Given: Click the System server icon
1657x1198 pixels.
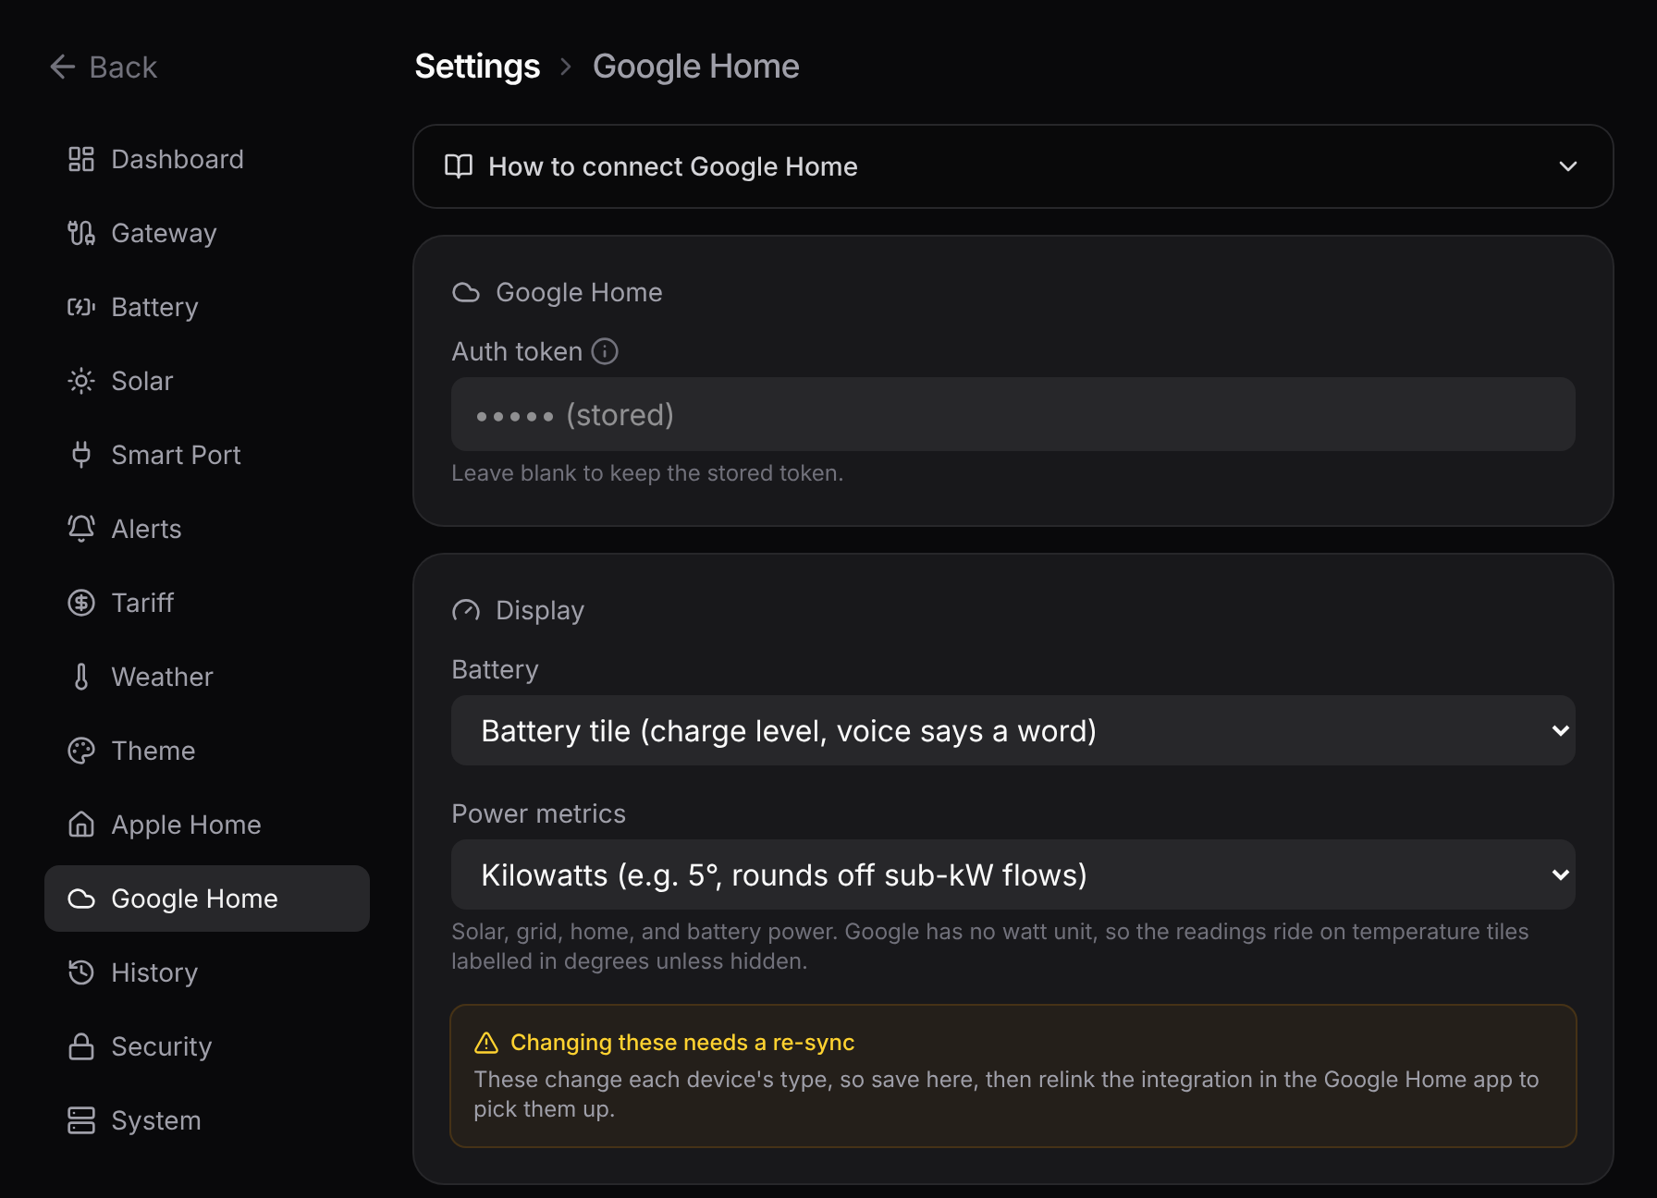Looking at the screenshot, I should coord(81,1120).
